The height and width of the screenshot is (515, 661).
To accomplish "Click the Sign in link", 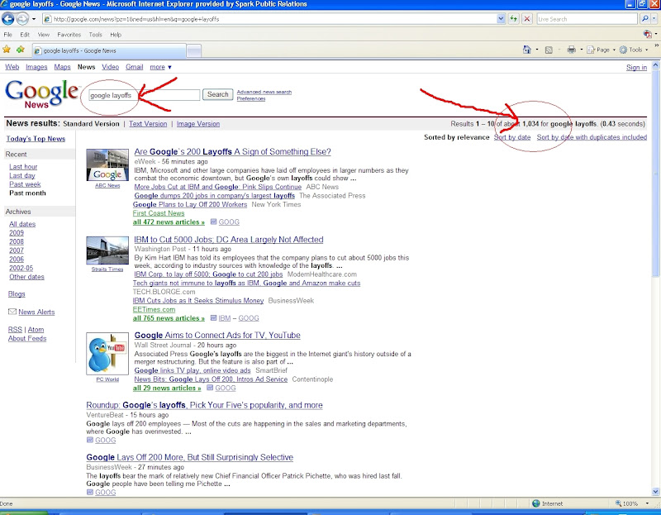I will pyautogui.click(x=636, y=68).
